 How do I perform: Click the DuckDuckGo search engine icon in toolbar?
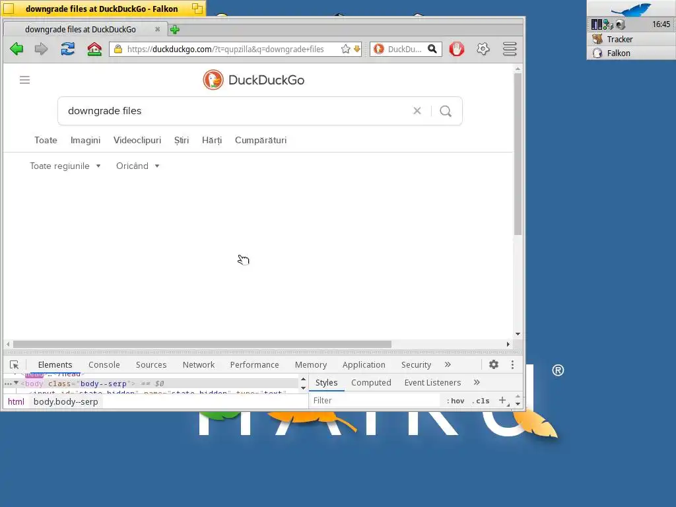379,49
